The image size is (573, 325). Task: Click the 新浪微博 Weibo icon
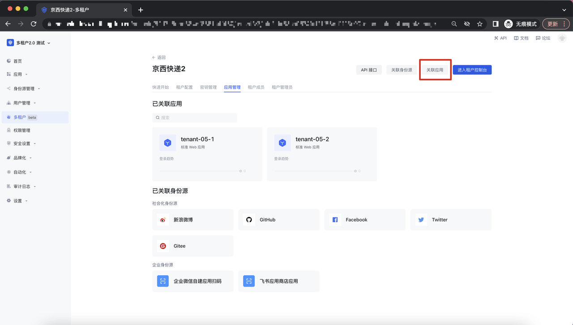163,219
